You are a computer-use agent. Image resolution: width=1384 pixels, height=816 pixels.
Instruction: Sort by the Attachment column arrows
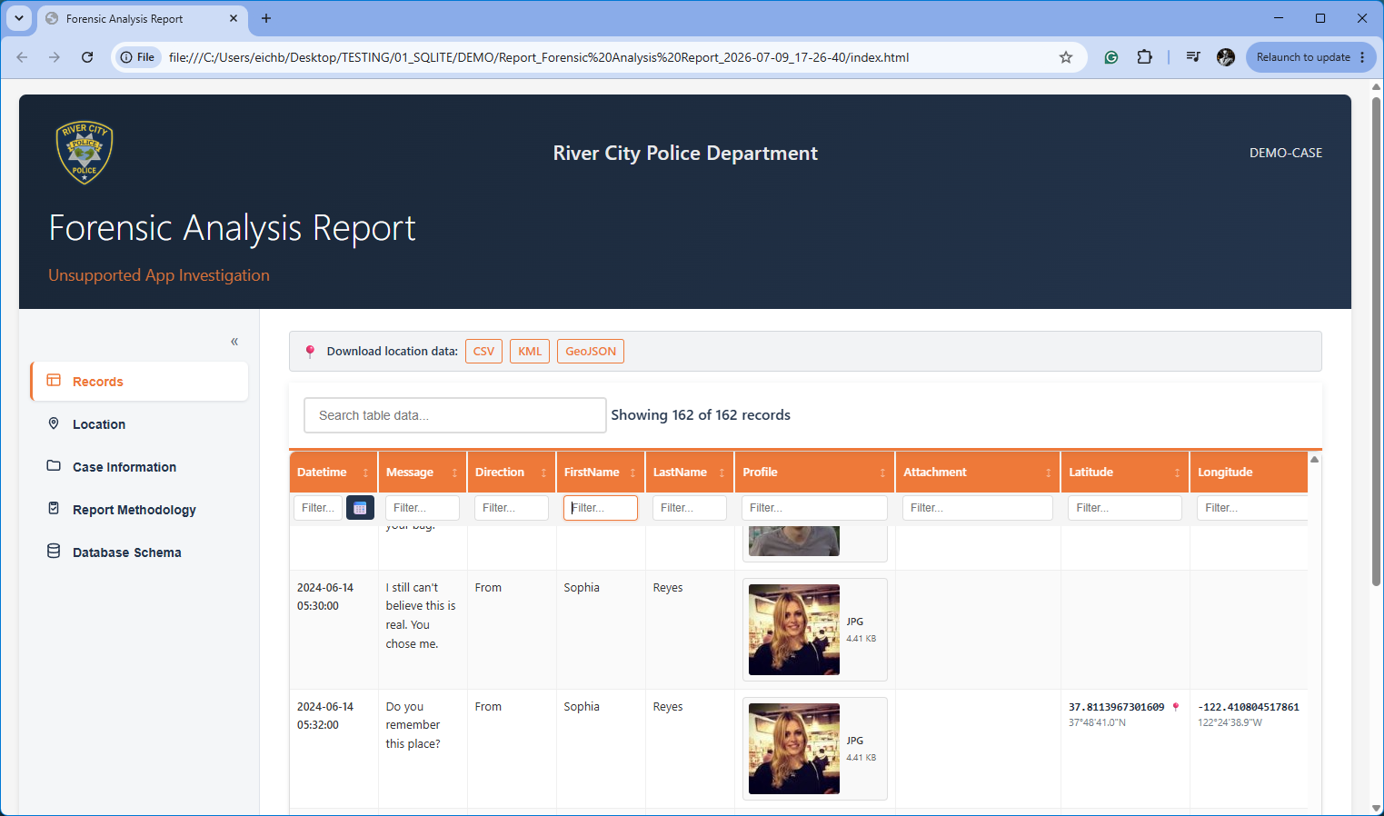coord(1048,473)
